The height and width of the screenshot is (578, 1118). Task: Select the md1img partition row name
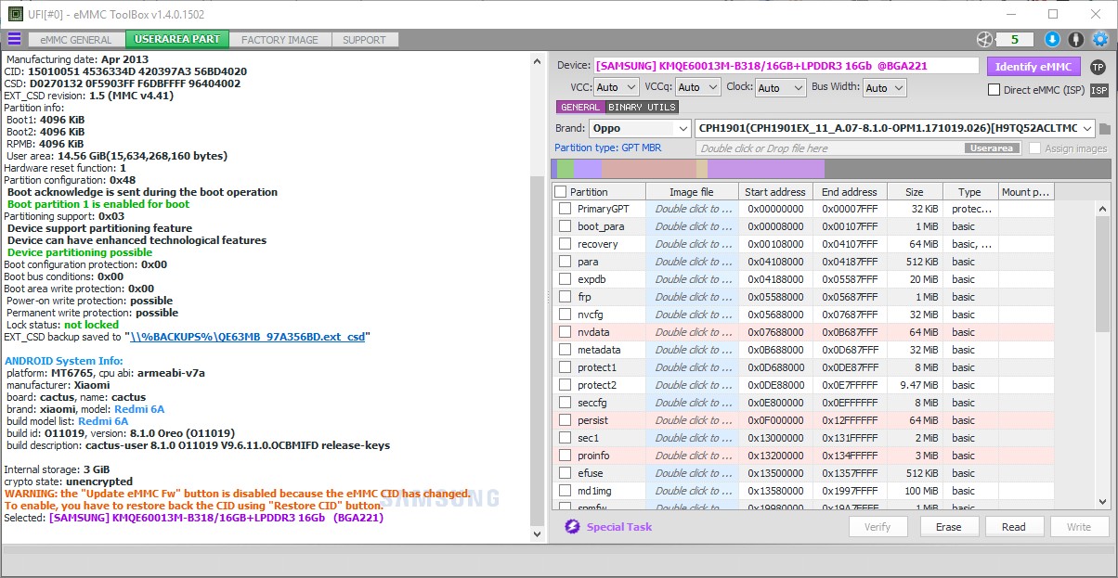click(594, 491)
